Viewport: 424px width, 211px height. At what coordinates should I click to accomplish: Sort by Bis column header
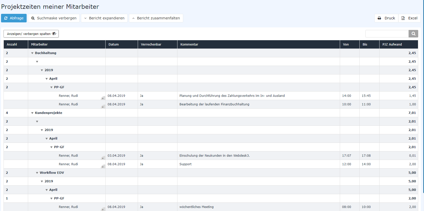point(369,44)
